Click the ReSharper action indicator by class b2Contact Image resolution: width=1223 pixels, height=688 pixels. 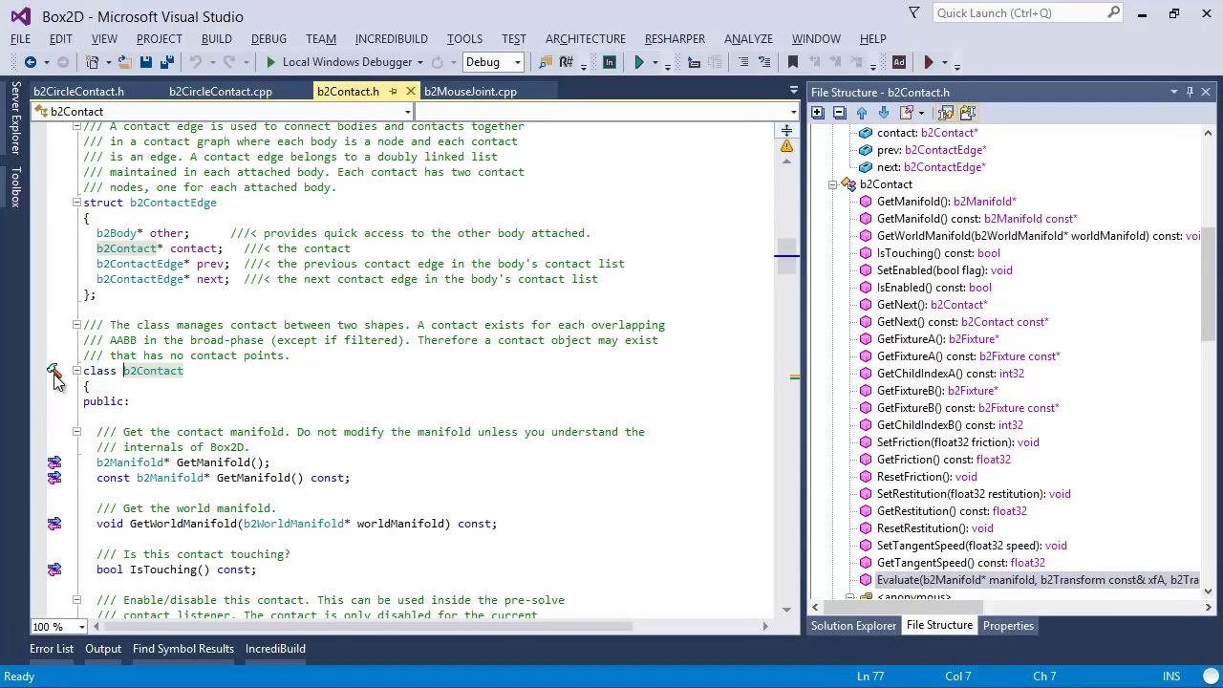(x=54, y=371)
